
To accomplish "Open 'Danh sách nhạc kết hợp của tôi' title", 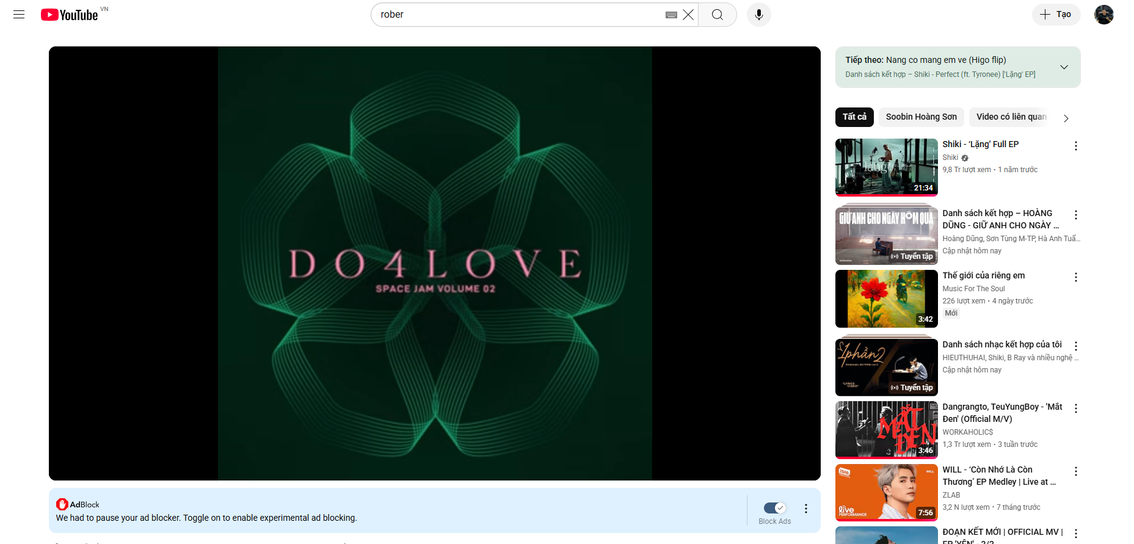I will (x=1002, y=344).
